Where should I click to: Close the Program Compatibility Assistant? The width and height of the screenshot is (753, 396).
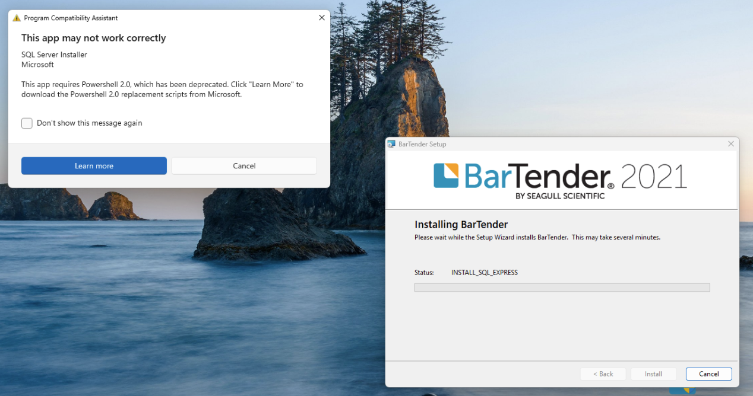tap(321, 17)
